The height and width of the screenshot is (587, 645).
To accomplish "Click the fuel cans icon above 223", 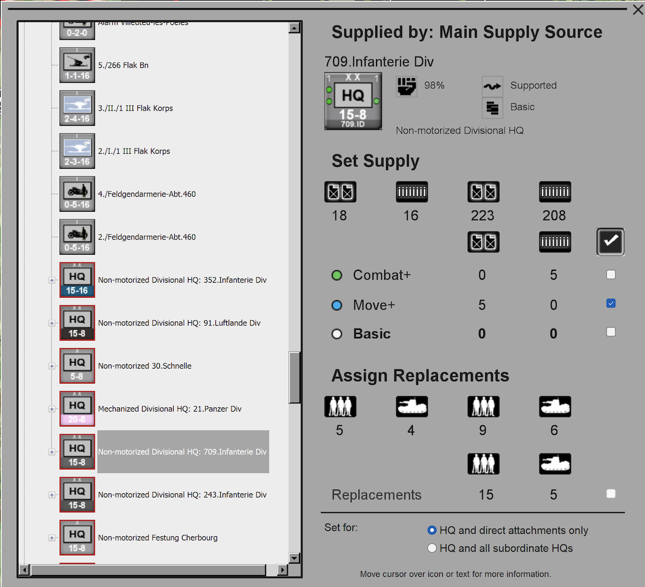I will 483,191.
